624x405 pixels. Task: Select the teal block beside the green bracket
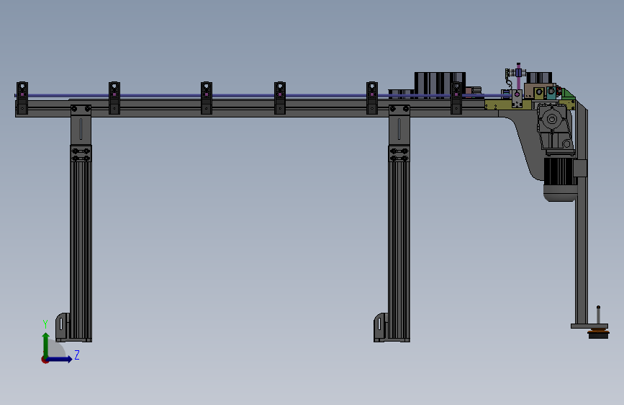[x=551, y=93]
